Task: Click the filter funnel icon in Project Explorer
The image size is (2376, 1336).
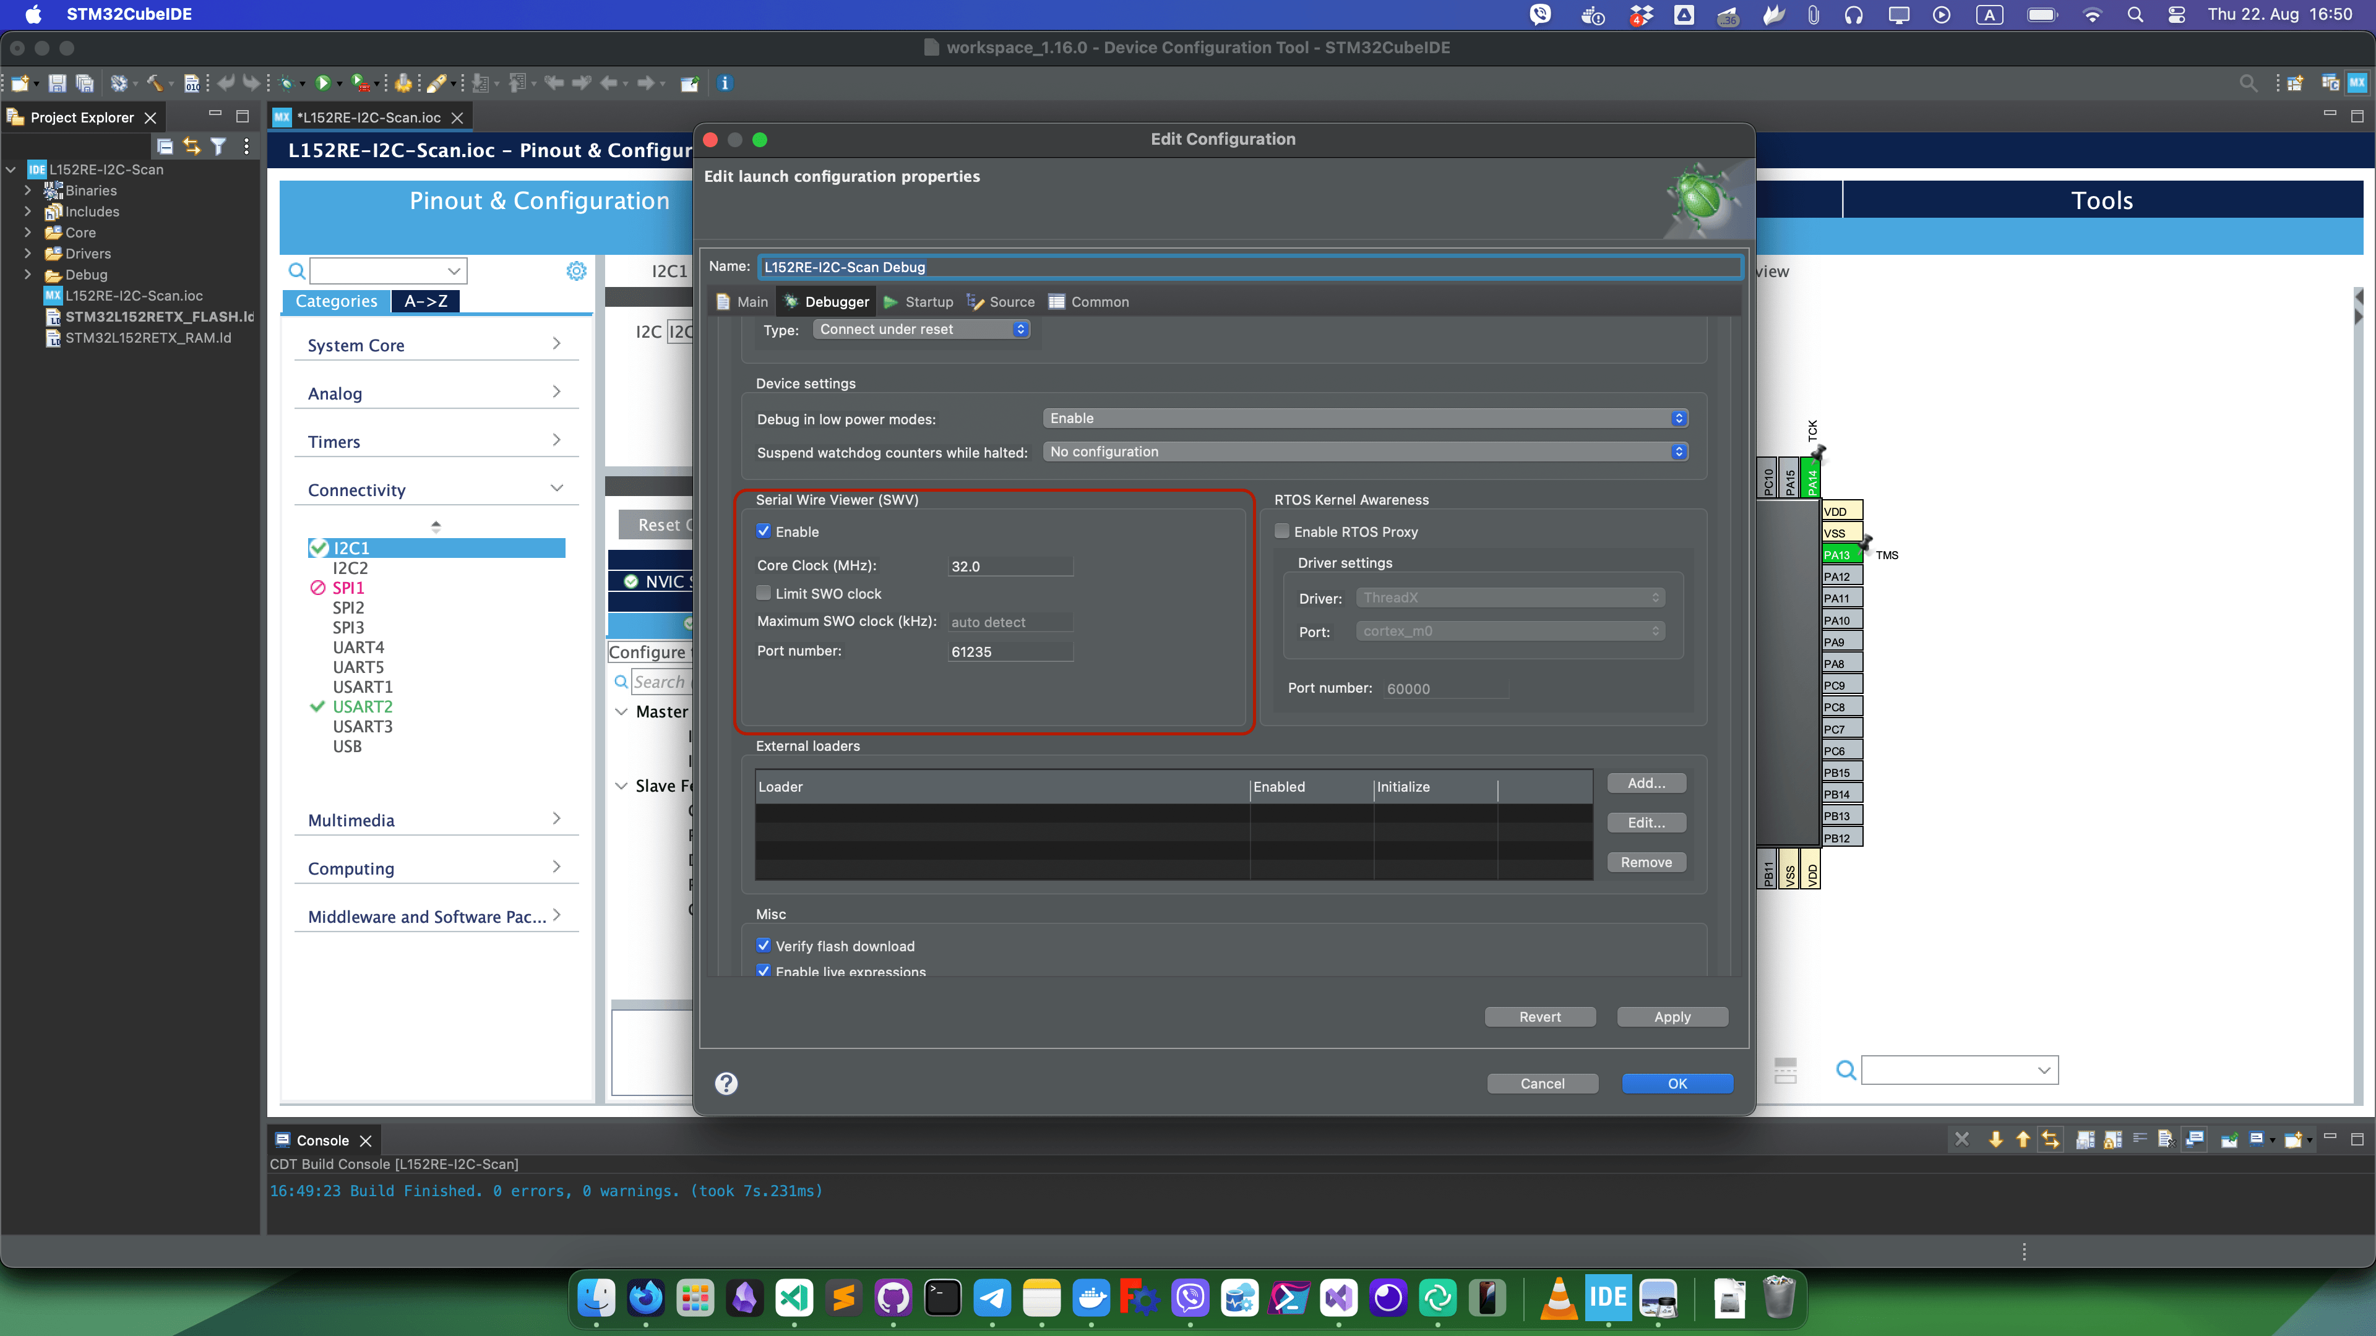Action: pyautogui.click(x=218, y=146)
